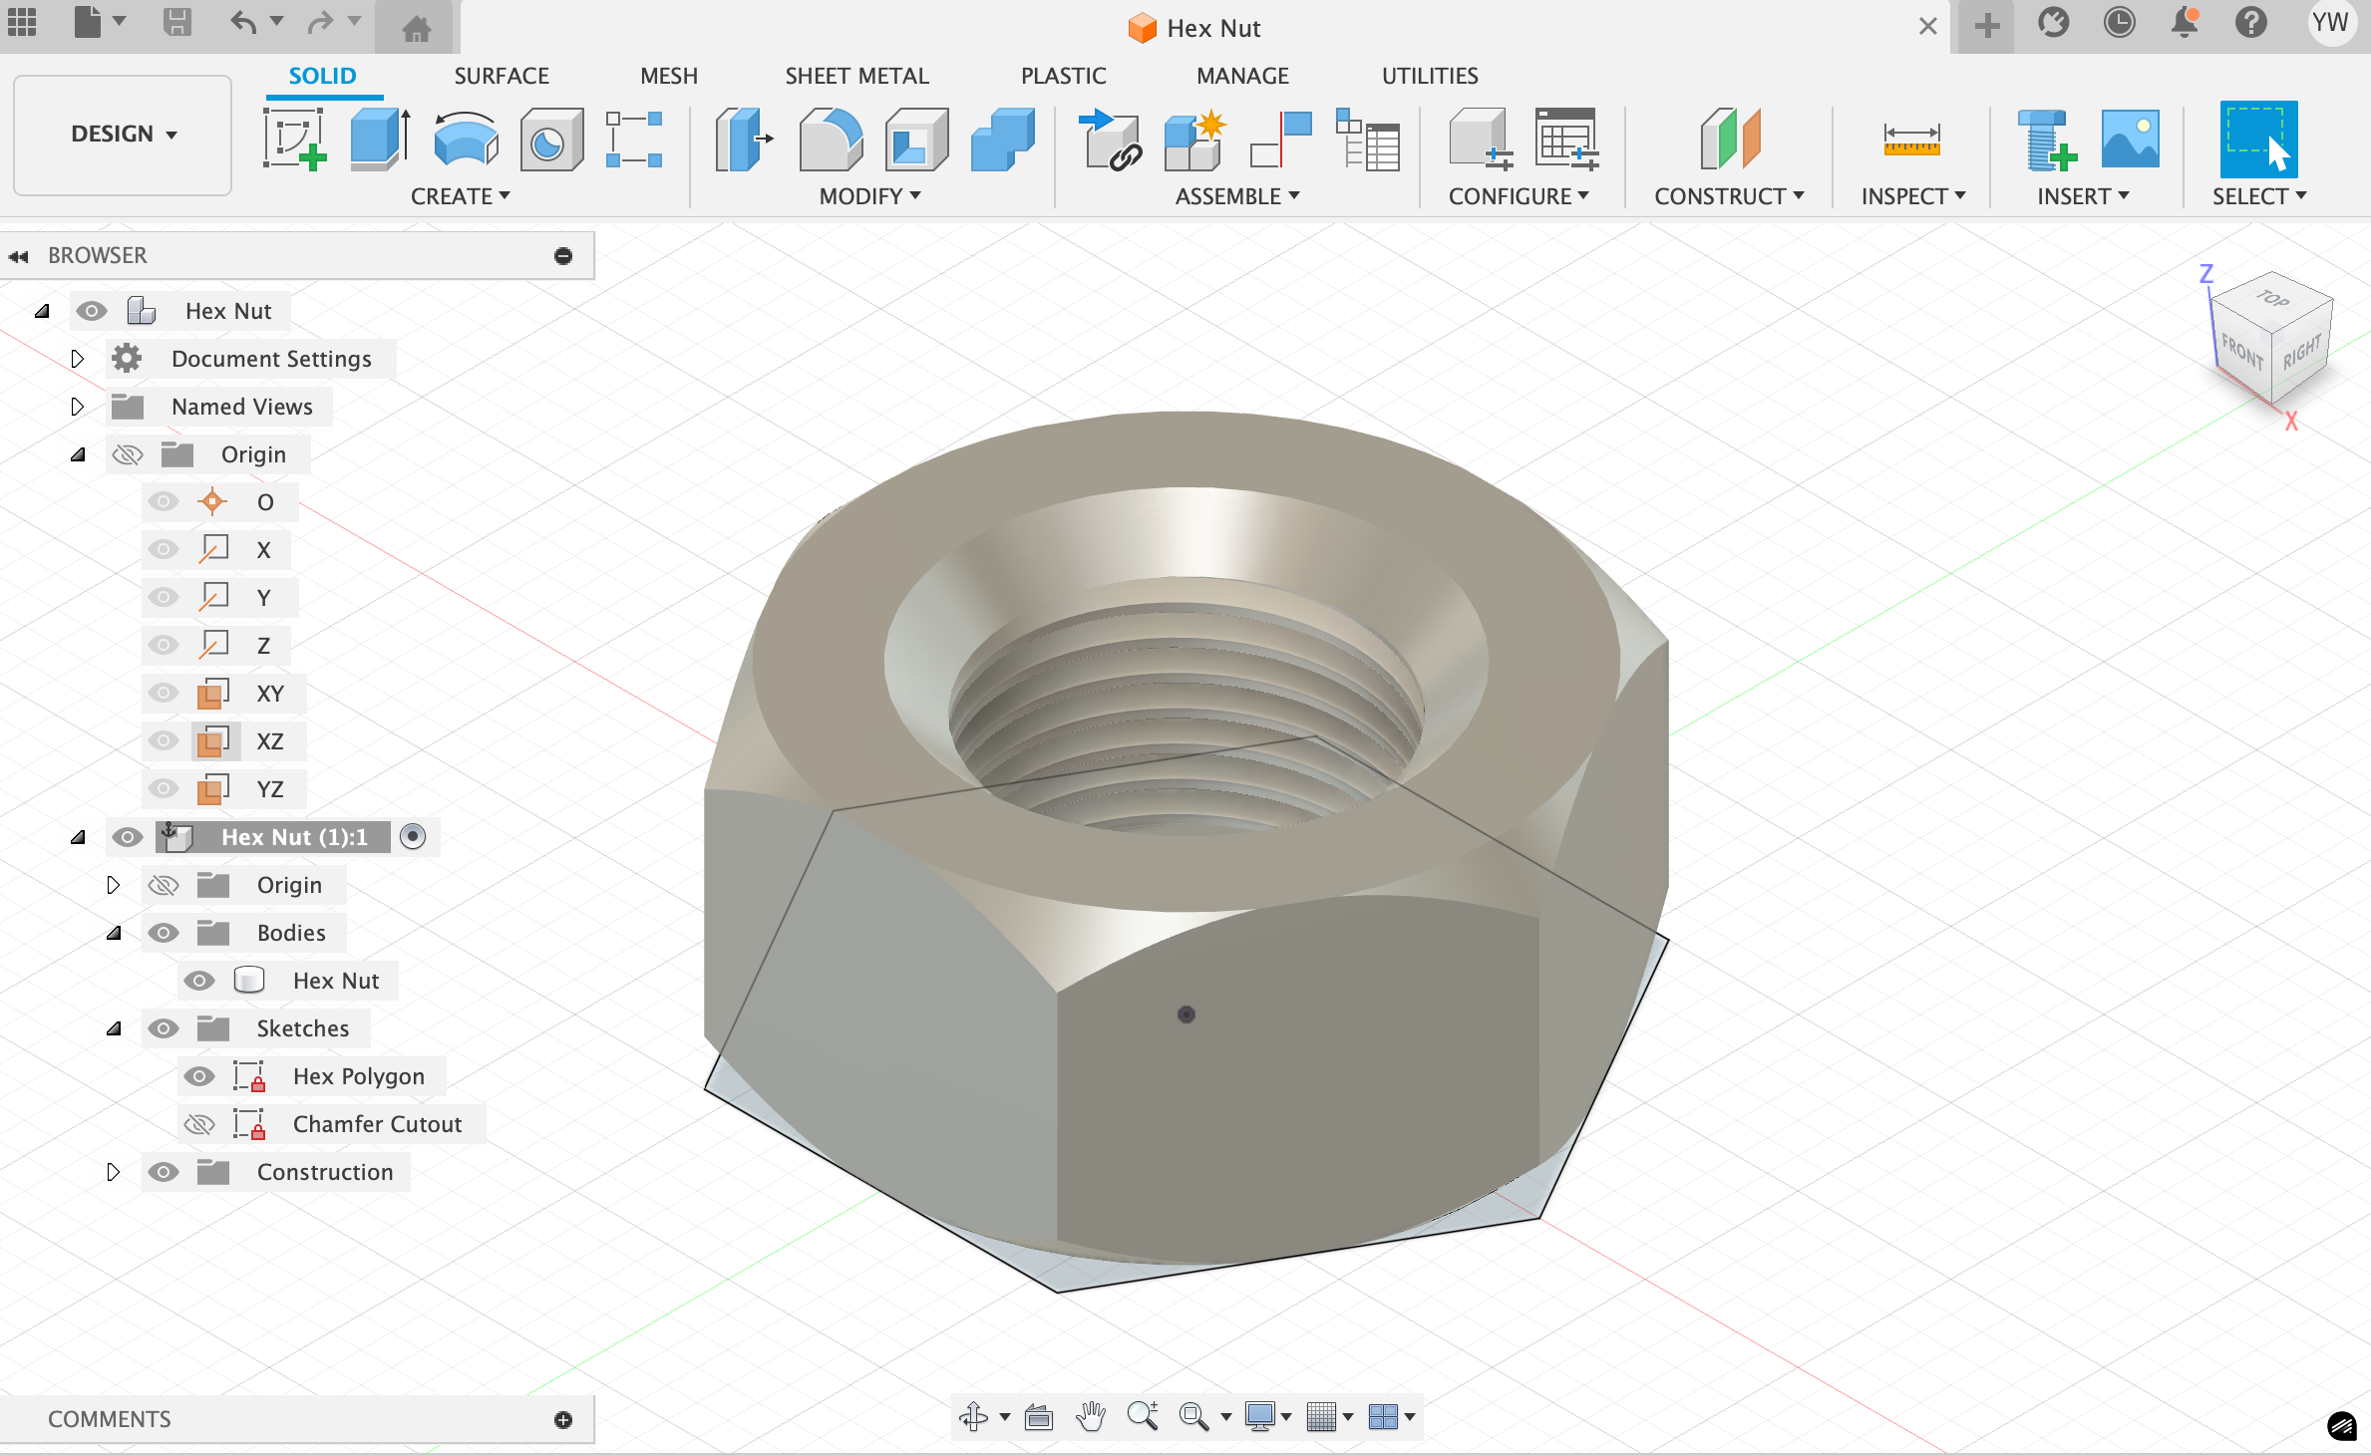
Task: Click the Joint tool icon
Action: (1280, 140)
